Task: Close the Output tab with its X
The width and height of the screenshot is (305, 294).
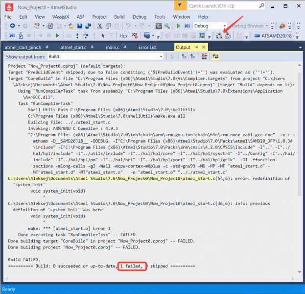Action: pyautogui.click(x=204, y=47)
